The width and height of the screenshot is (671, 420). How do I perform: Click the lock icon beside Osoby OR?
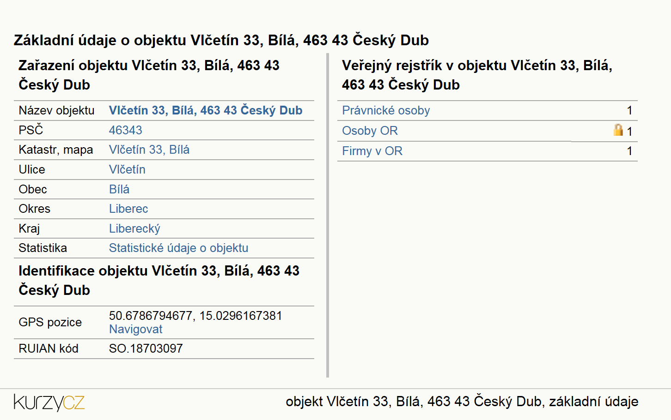tap(618, 130)
